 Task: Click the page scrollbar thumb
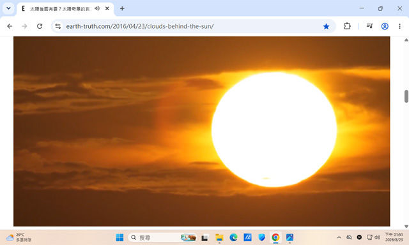tap(406, 96)
